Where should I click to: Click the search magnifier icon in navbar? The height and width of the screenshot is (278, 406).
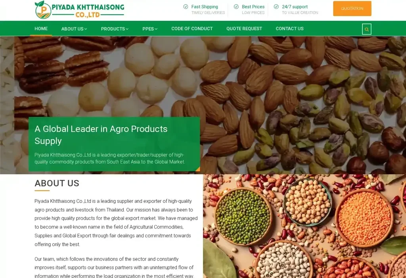[366, 29]
